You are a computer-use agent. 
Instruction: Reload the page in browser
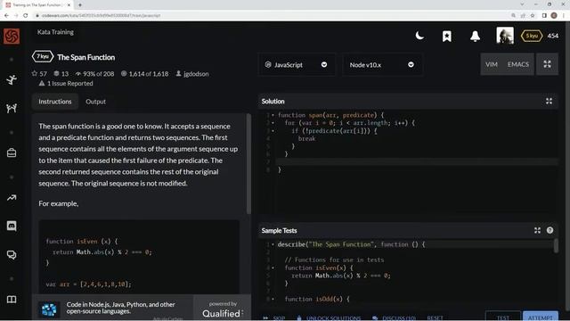tap(26, 15)
